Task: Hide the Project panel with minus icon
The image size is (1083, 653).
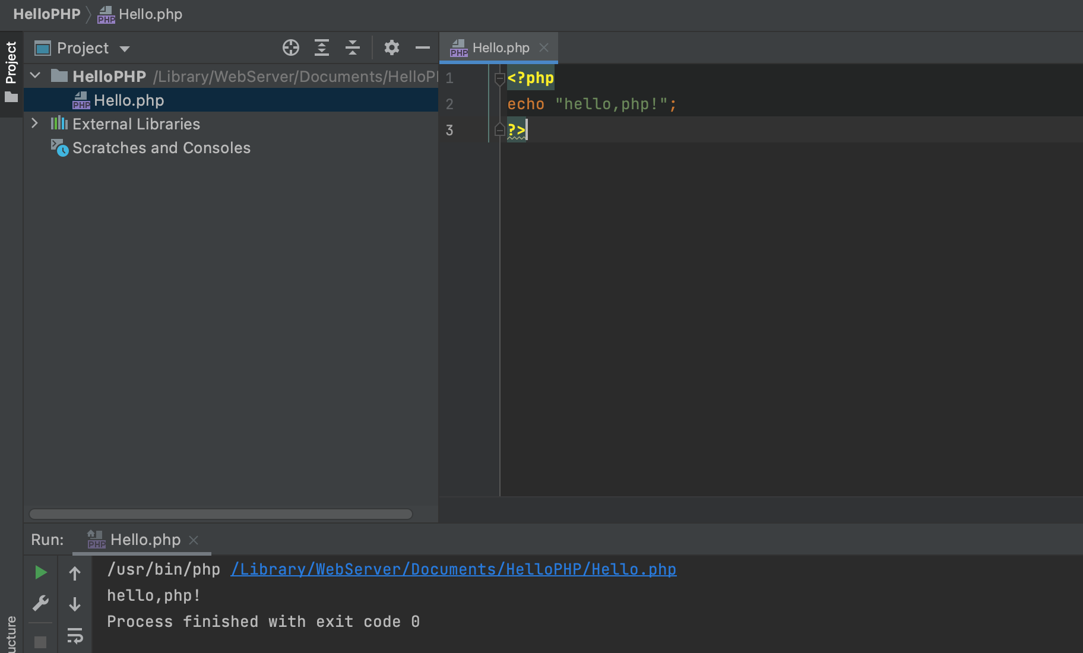Action: pyautogui.click(x=423, y=47)
